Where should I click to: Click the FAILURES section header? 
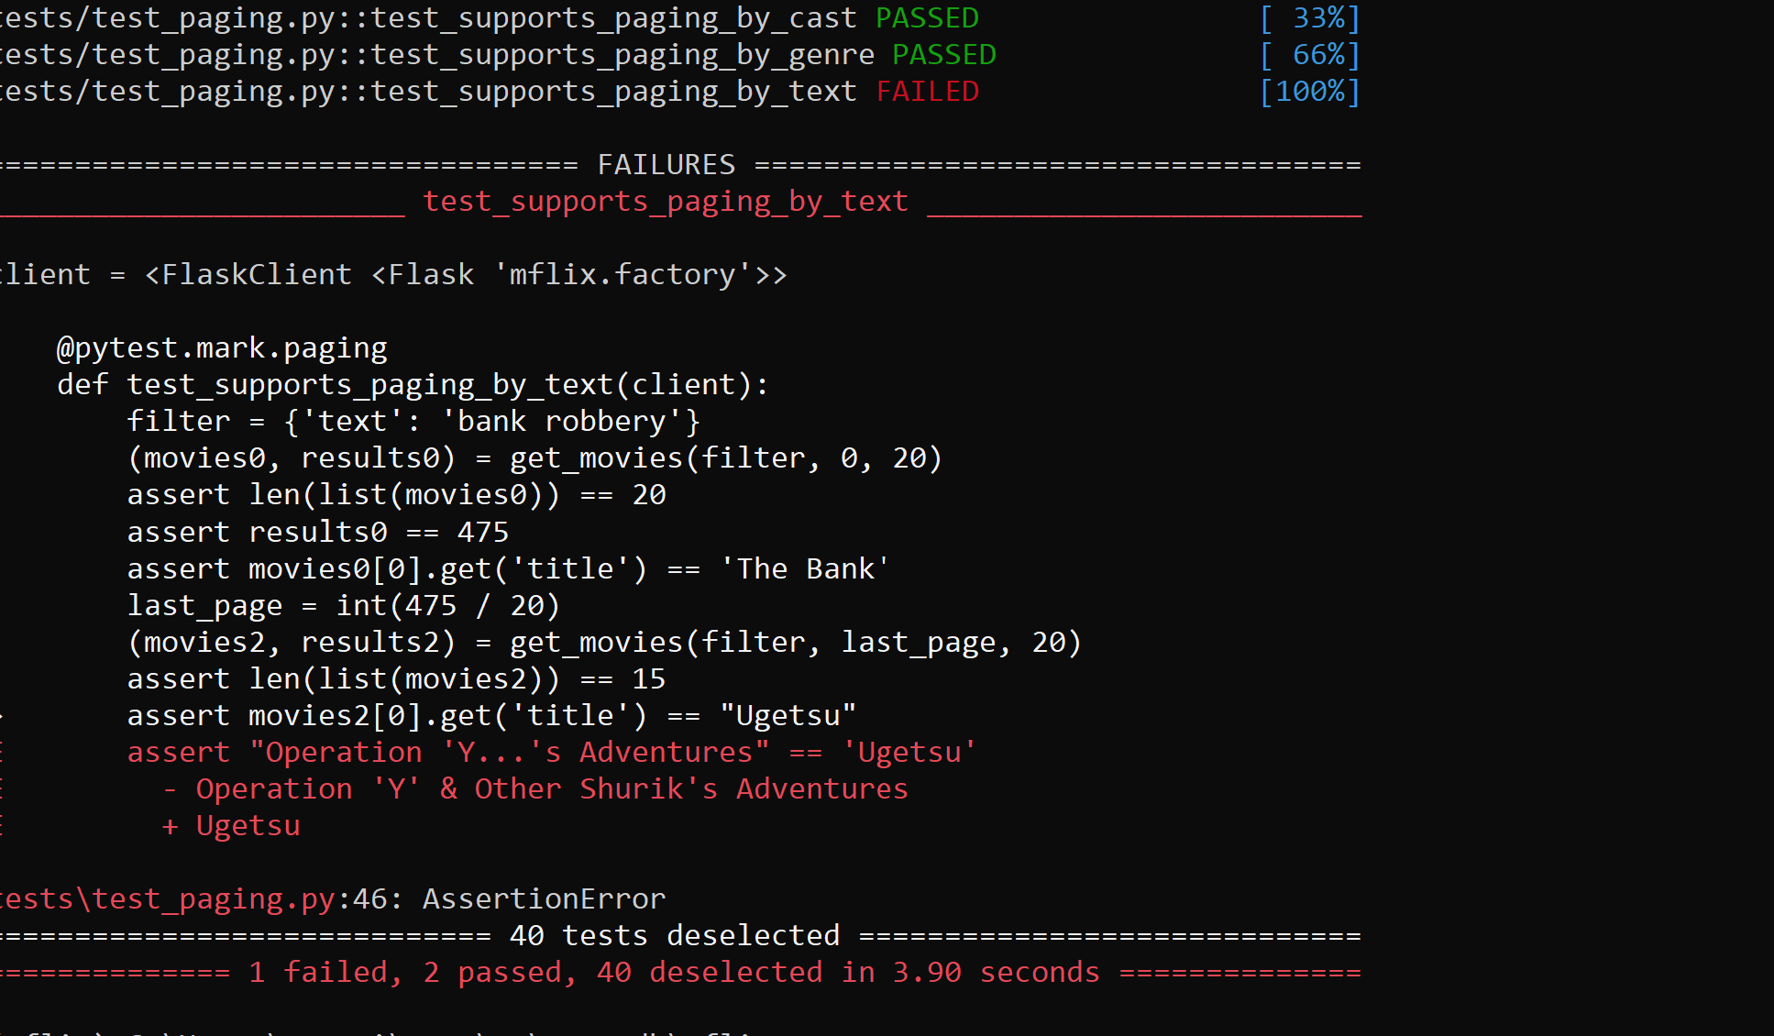point(666,165)
